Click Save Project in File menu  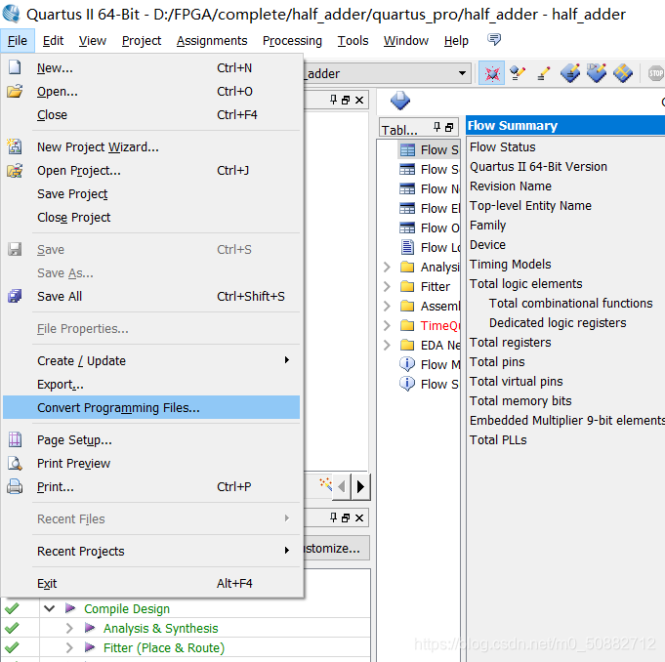click(151, 193)
